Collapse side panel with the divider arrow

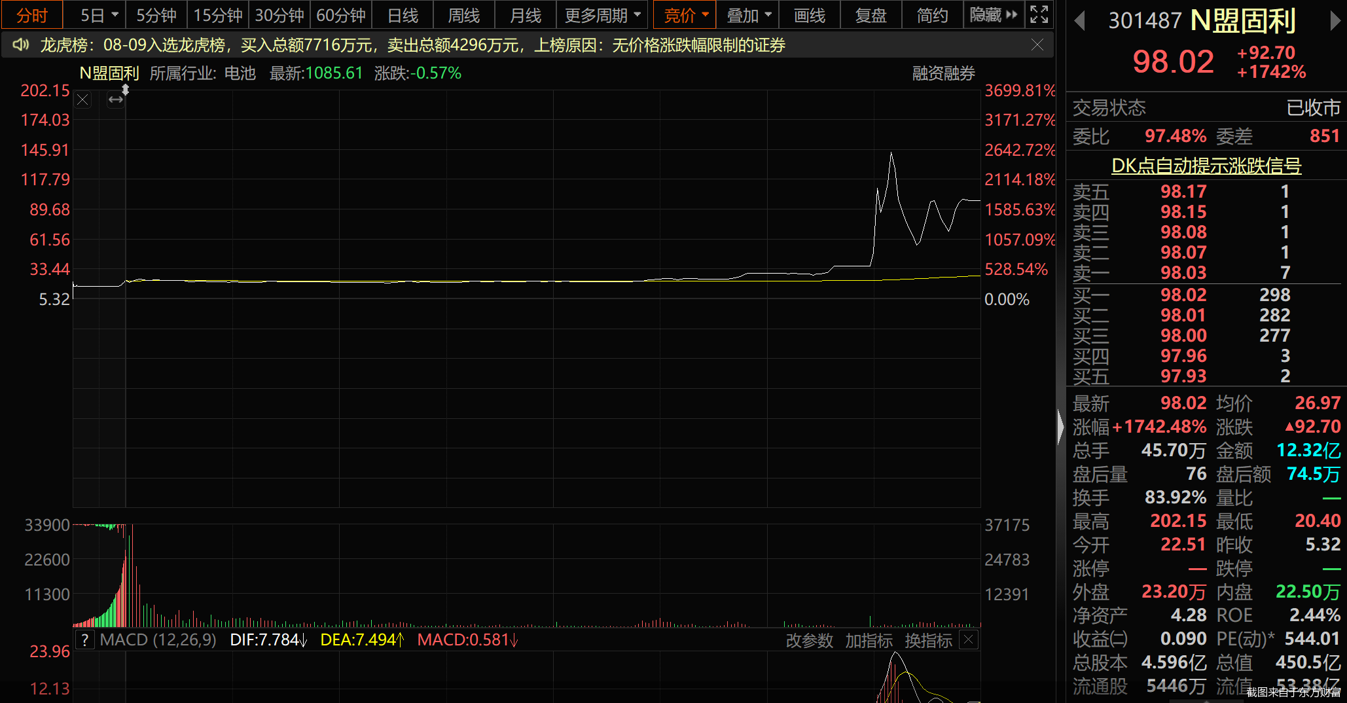coord(1060,427)
